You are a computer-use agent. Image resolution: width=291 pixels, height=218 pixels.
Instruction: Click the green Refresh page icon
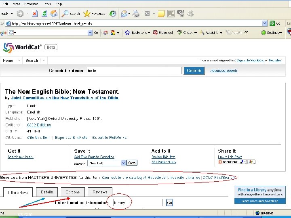(x=44, y=14)
